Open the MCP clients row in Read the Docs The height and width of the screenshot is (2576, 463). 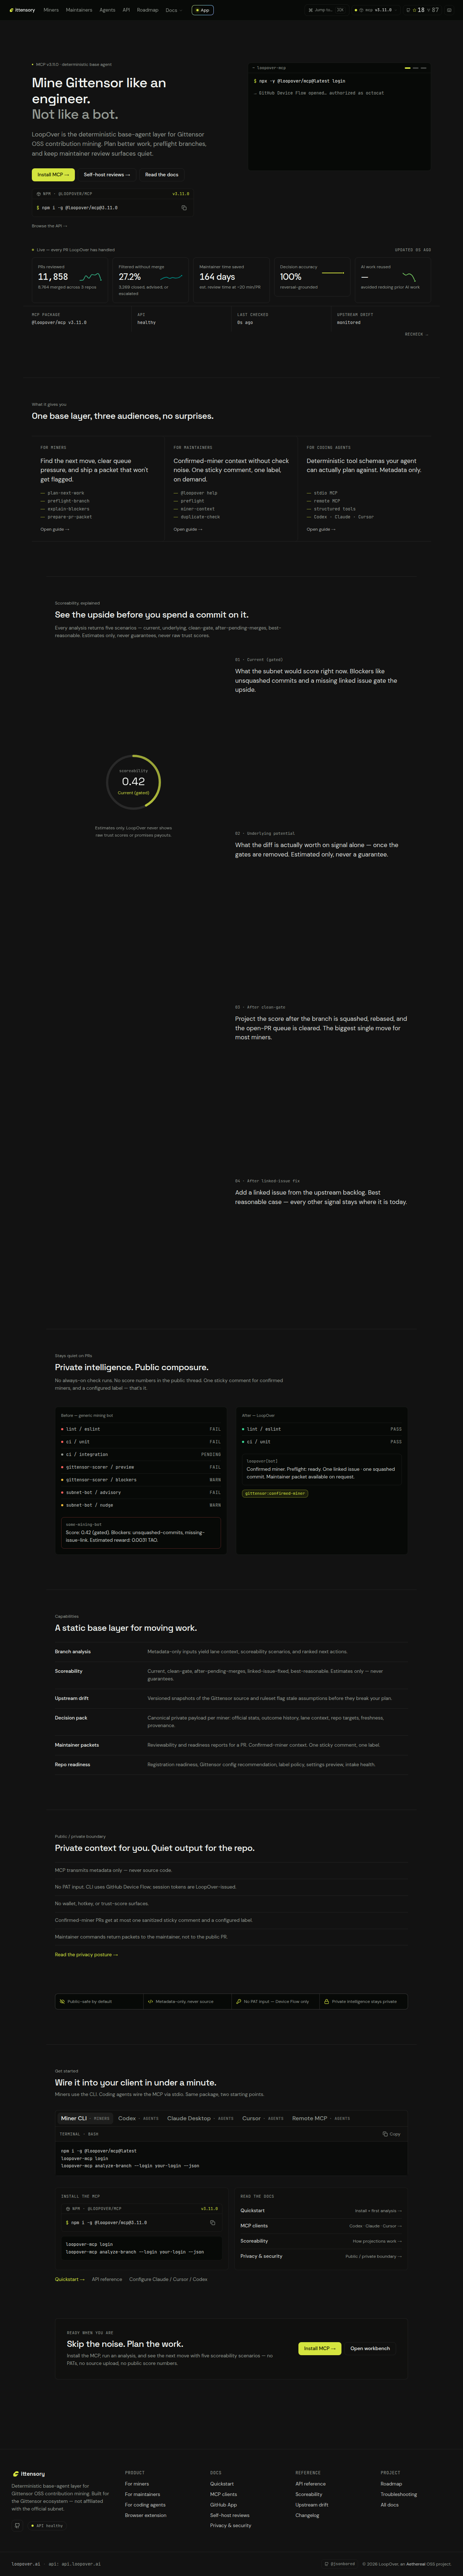click(321, 2226)
